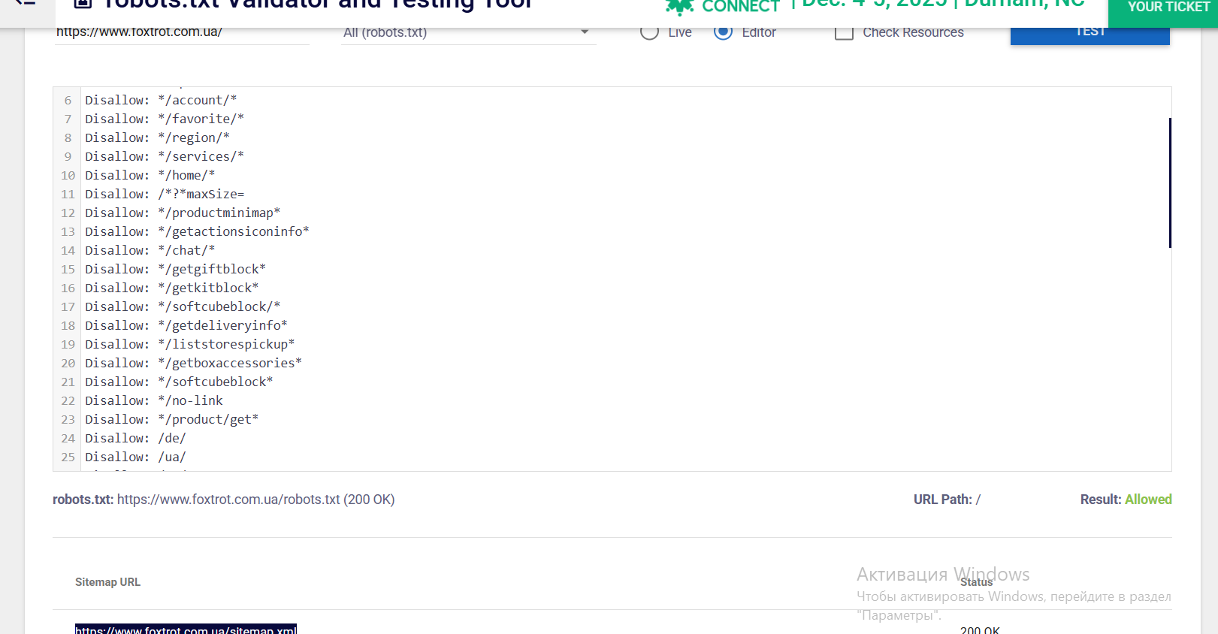Open the All (robots.txt) user-agent dropdown
1218x634 pixels.
(x=469, y=33)
